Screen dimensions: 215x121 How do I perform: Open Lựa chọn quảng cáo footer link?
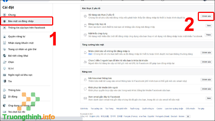click(174, 109)
